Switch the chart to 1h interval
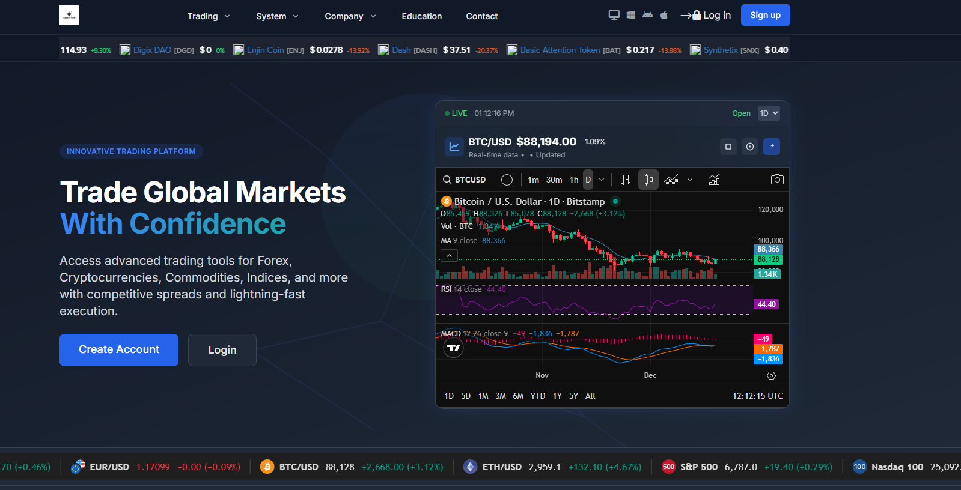961x490 pixels. point(573,180)
